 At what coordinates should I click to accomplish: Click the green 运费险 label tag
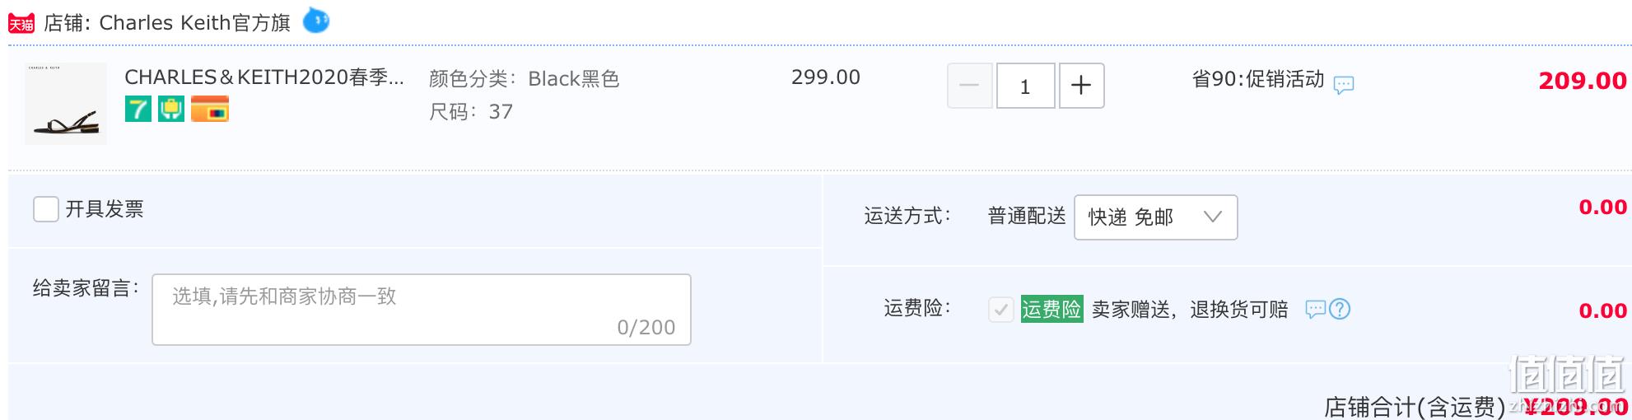pyautogui.click(x=1051, y=309)
